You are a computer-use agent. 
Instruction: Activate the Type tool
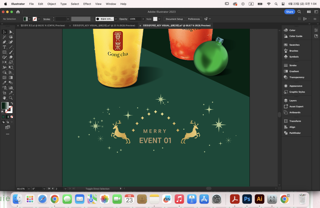pos(4,47)
